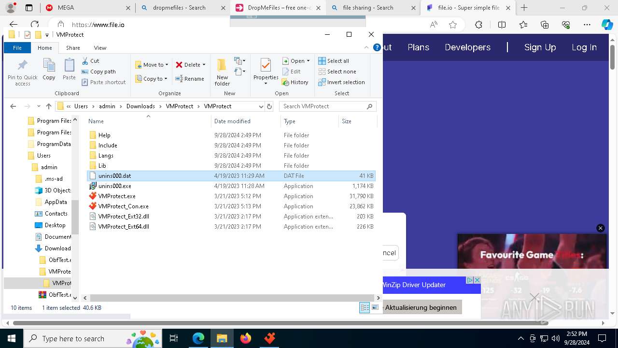Open the Plans link on file.io
618x348 pixels.
click(x=418, y=47)
